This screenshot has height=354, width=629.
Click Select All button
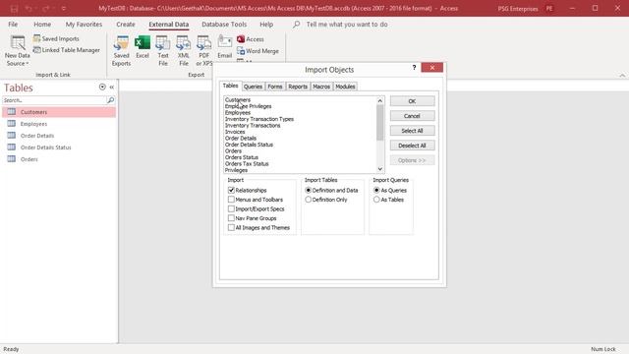(x=412, y=131)
